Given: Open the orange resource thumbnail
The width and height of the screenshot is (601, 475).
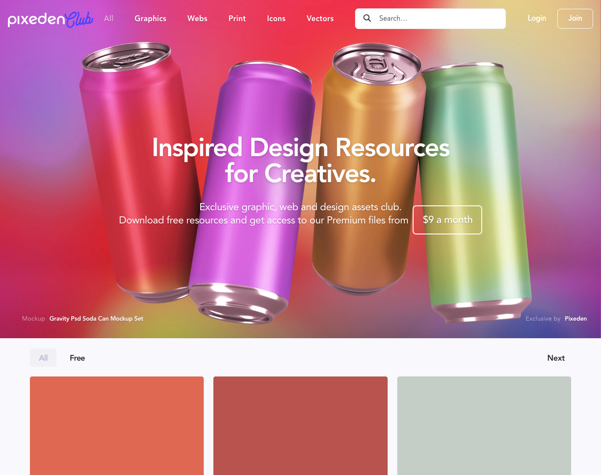Looking at the screenshot, I should pyautogui.click(x=117, y=426).
